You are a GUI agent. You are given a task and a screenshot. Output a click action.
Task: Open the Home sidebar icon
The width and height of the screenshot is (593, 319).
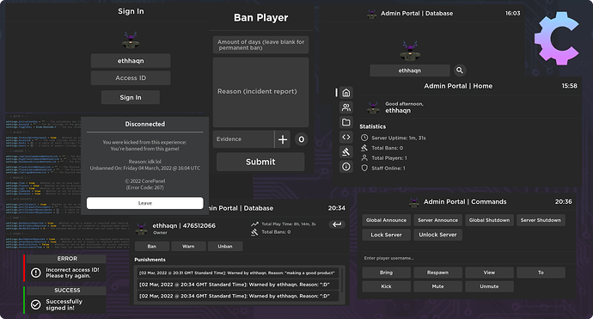(x=346, y=93)
